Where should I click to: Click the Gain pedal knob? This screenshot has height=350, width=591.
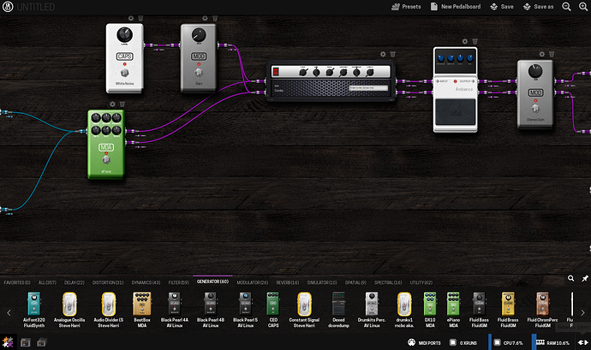[199, 35]
